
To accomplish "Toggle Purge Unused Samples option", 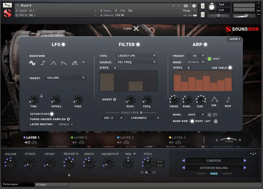I will [x=68, y=119].
